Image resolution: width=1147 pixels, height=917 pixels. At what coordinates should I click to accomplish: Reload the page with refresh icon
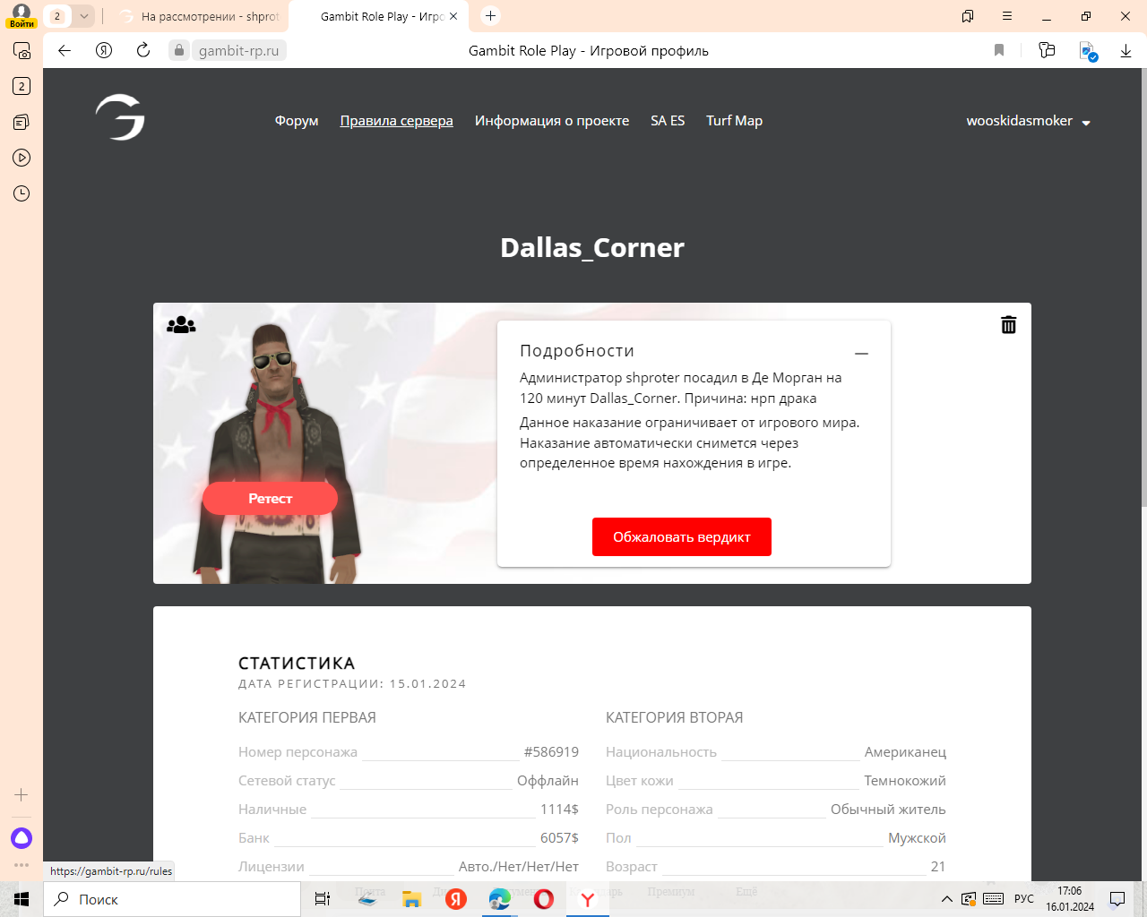point(143,51)
